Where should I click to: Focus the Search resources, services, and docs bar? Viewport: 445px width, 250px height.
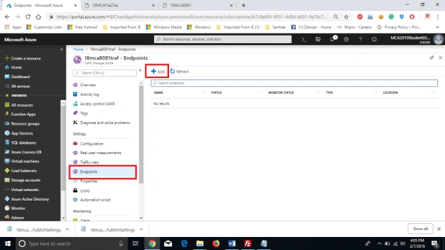[222, 39]
